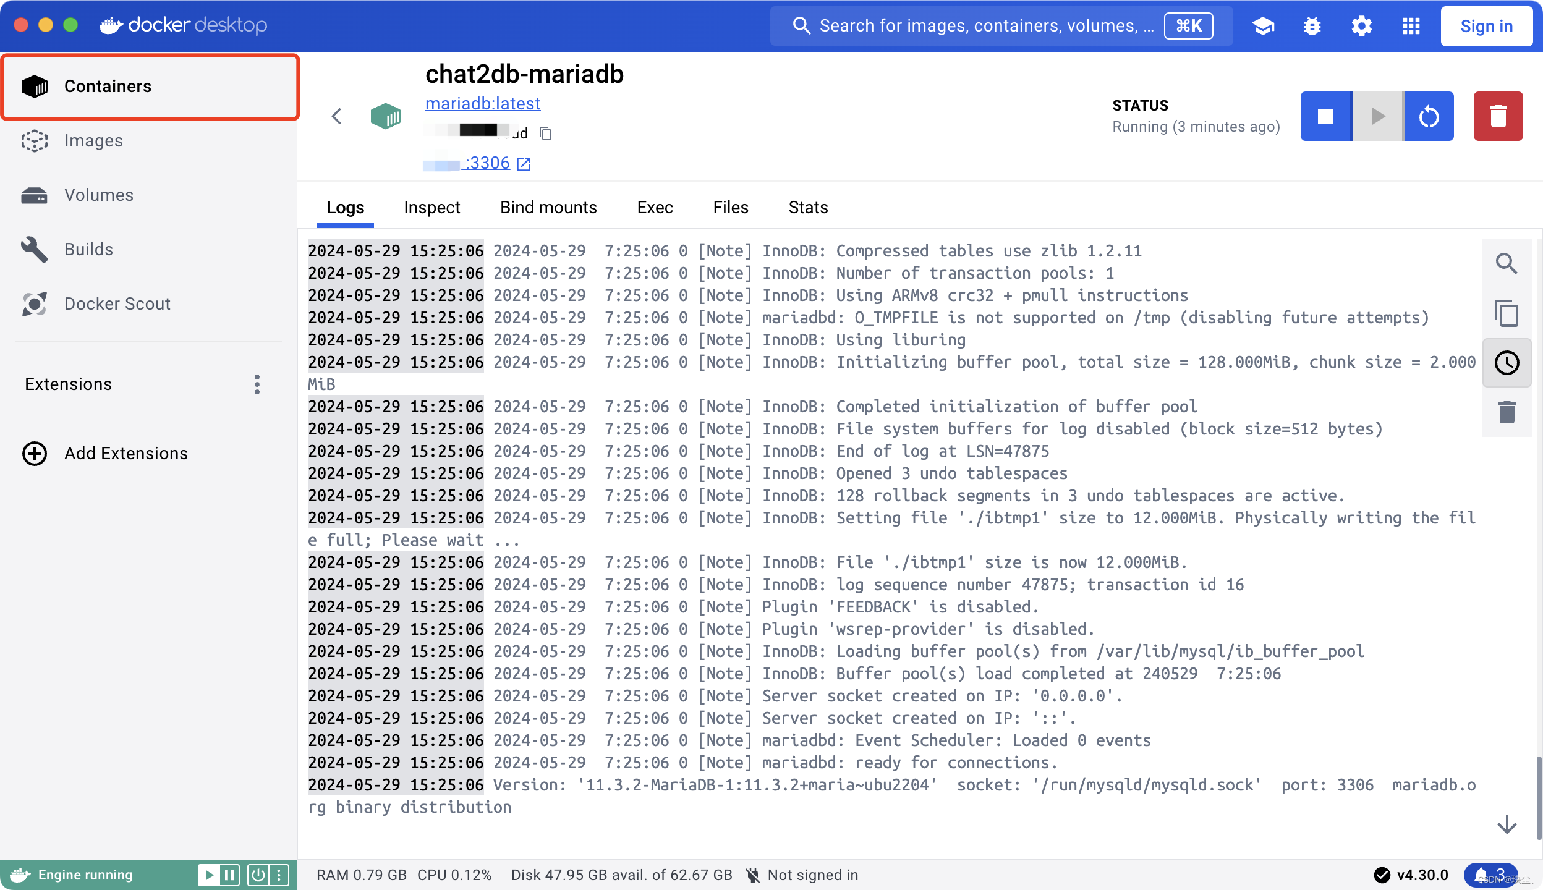This screenshot has height=890, width=1543.
Task: Search within the logs using magnifier icon
Action: pos(1507,264)
